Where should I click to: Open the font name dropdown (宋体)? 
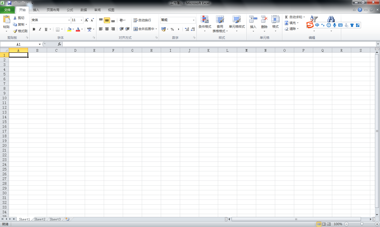coord(69,20)
